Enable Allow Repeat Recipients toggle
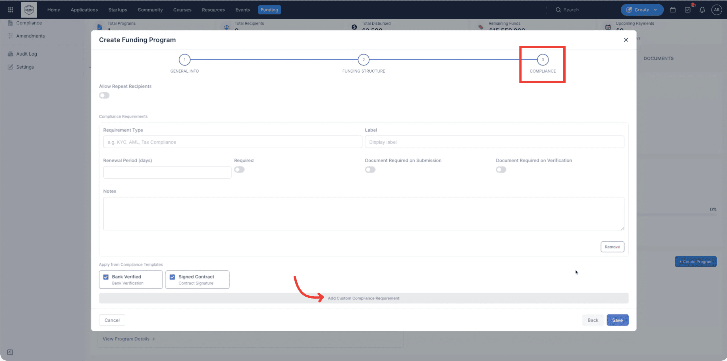This screenshot has height=361, width=727. (x=104, y=95)
